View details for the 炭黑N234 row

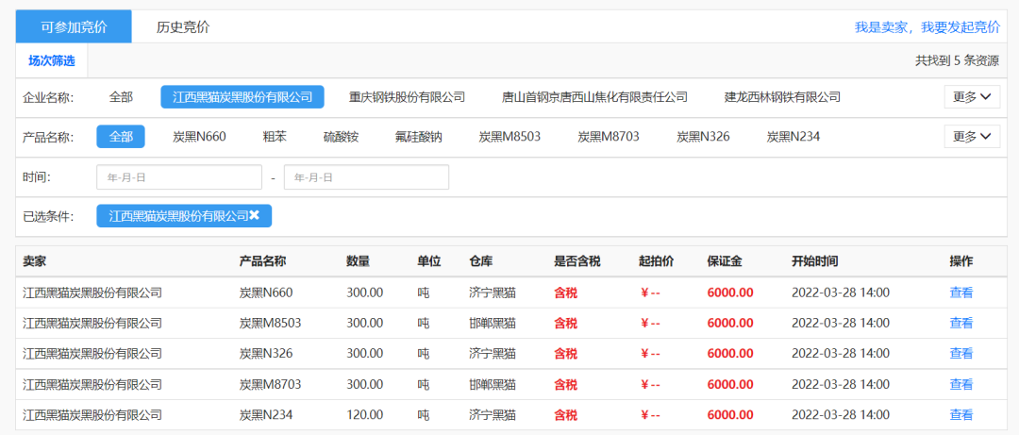pos(961,415)
